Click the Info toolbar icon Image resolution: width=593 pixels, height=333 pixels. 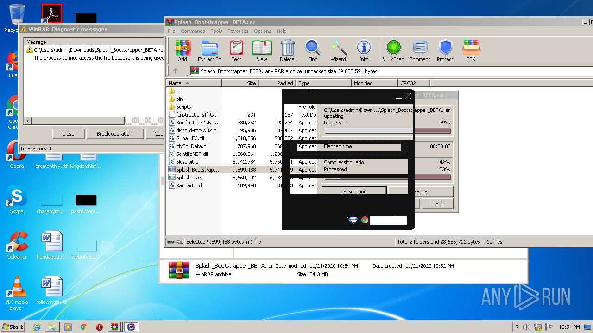point(364,51)
